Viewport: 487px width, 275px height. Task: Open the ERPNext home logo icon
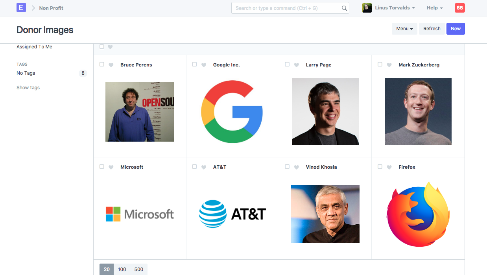click(21, 7)
